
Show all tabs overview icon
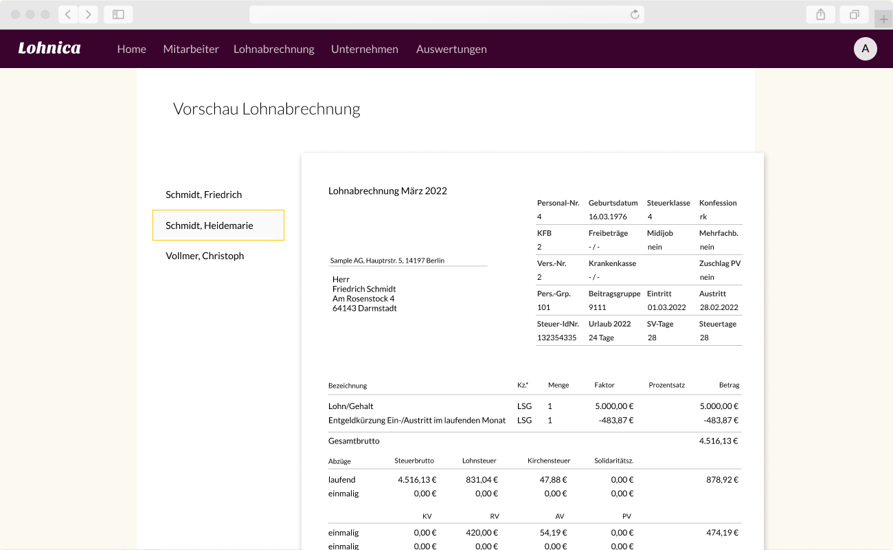(x=855, y=14)
